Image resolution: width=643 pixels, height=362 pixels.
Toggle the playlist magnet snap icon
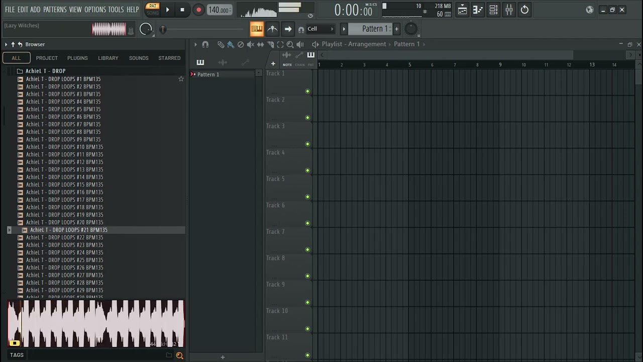pyautogui.click(x=205, y=44)
